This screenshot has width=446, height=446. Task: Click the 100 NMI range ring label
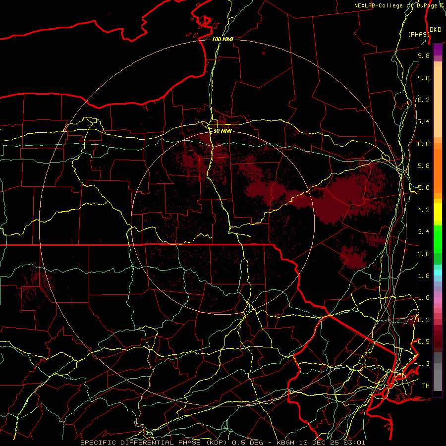(223, 39)
